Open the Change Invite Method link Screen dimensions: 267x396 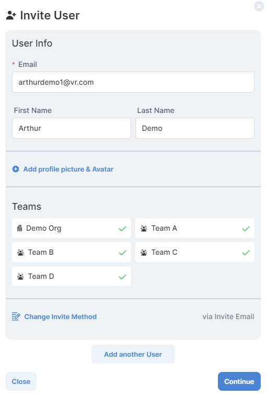point(60,316)
